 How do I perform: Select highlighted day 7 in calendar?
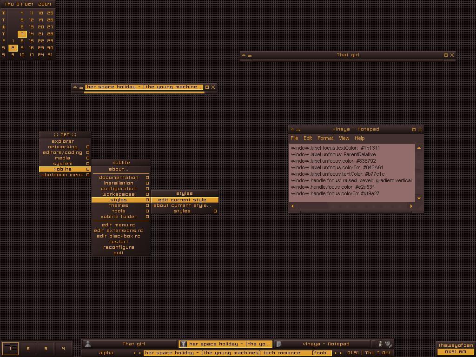pyautogui.click(x=22, y=34)
